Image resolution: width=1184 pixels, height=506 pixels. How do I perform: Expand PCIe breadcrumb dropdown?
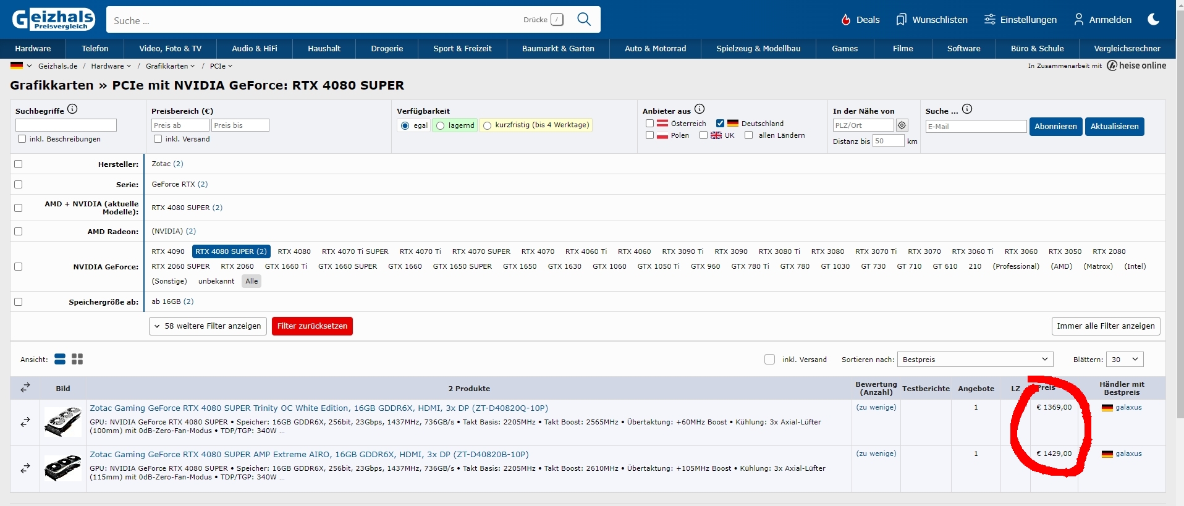pyautogui.click(x=221, y=66)
